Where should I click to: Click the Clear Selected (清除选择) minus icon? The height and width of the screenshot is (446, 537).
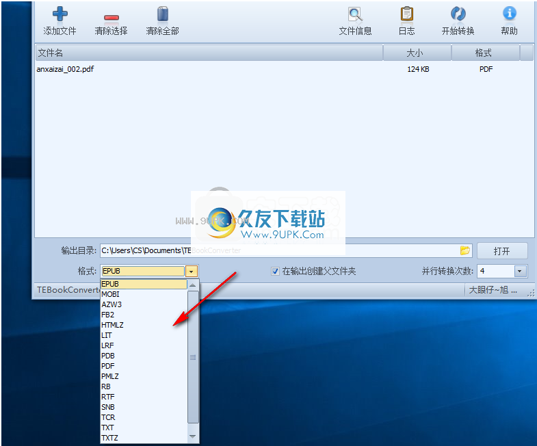click(112, 17)
